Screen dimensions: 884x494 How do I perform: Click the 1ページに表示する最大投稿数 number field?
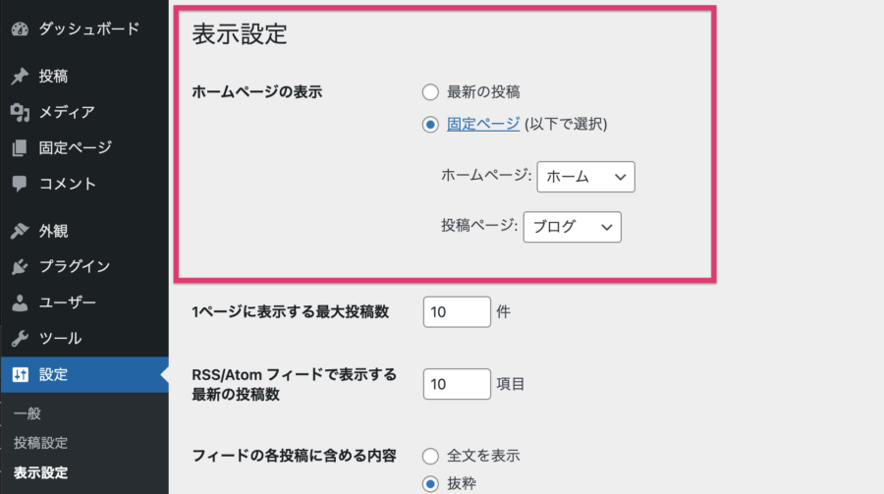pyautogui.click(x=457, y=312)
